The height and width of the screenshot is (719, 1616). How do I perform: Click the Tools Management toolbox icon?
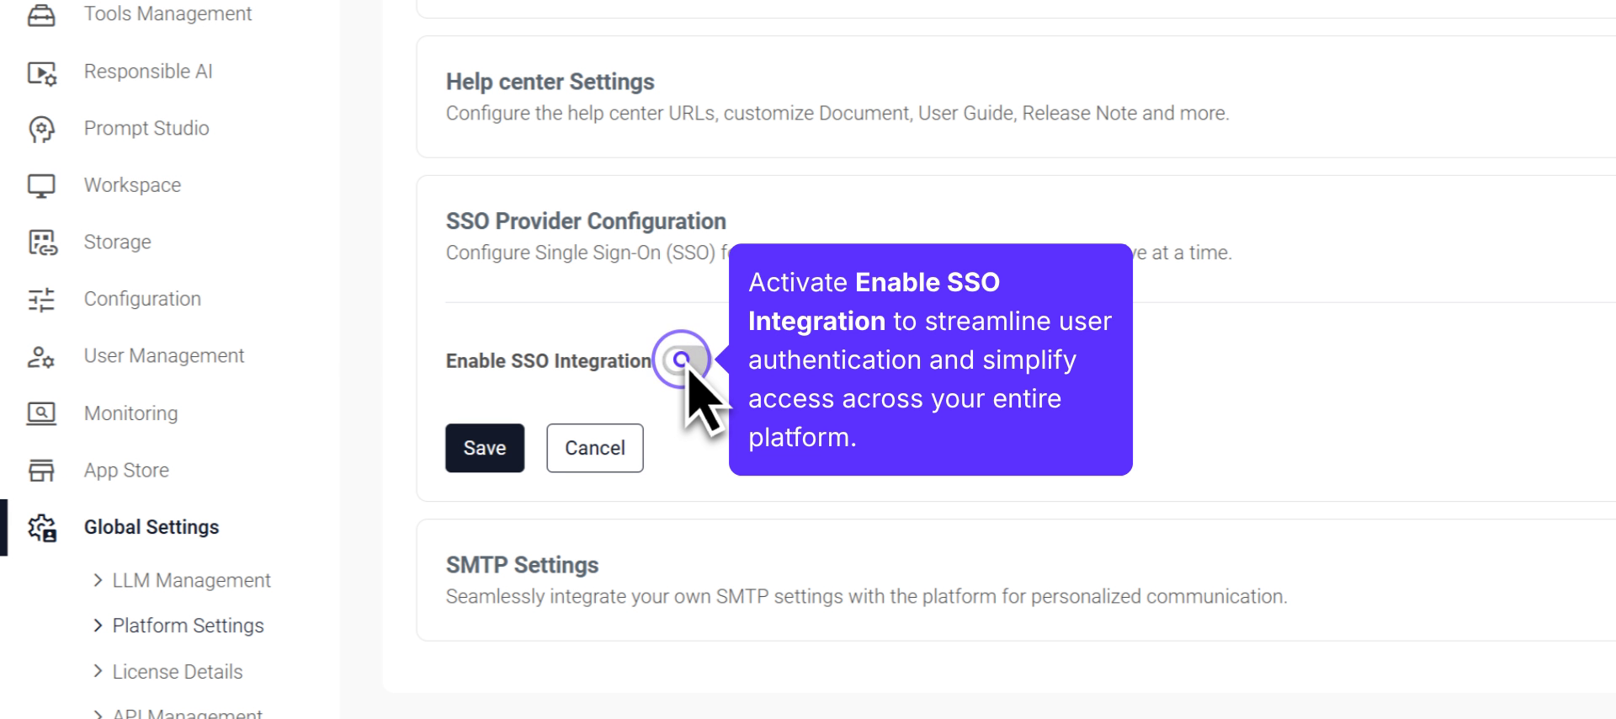click(x=41, y=14)
